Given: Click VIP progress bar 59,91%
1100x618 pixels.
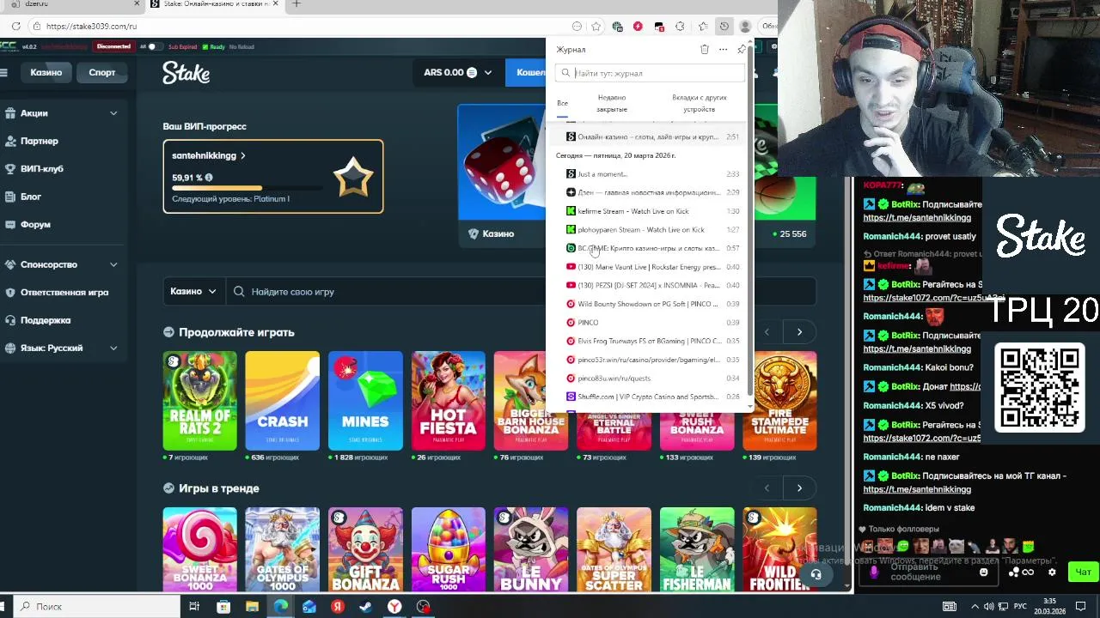Looking at the screenshot, I should pyautogui.click(x=247, y=188).
